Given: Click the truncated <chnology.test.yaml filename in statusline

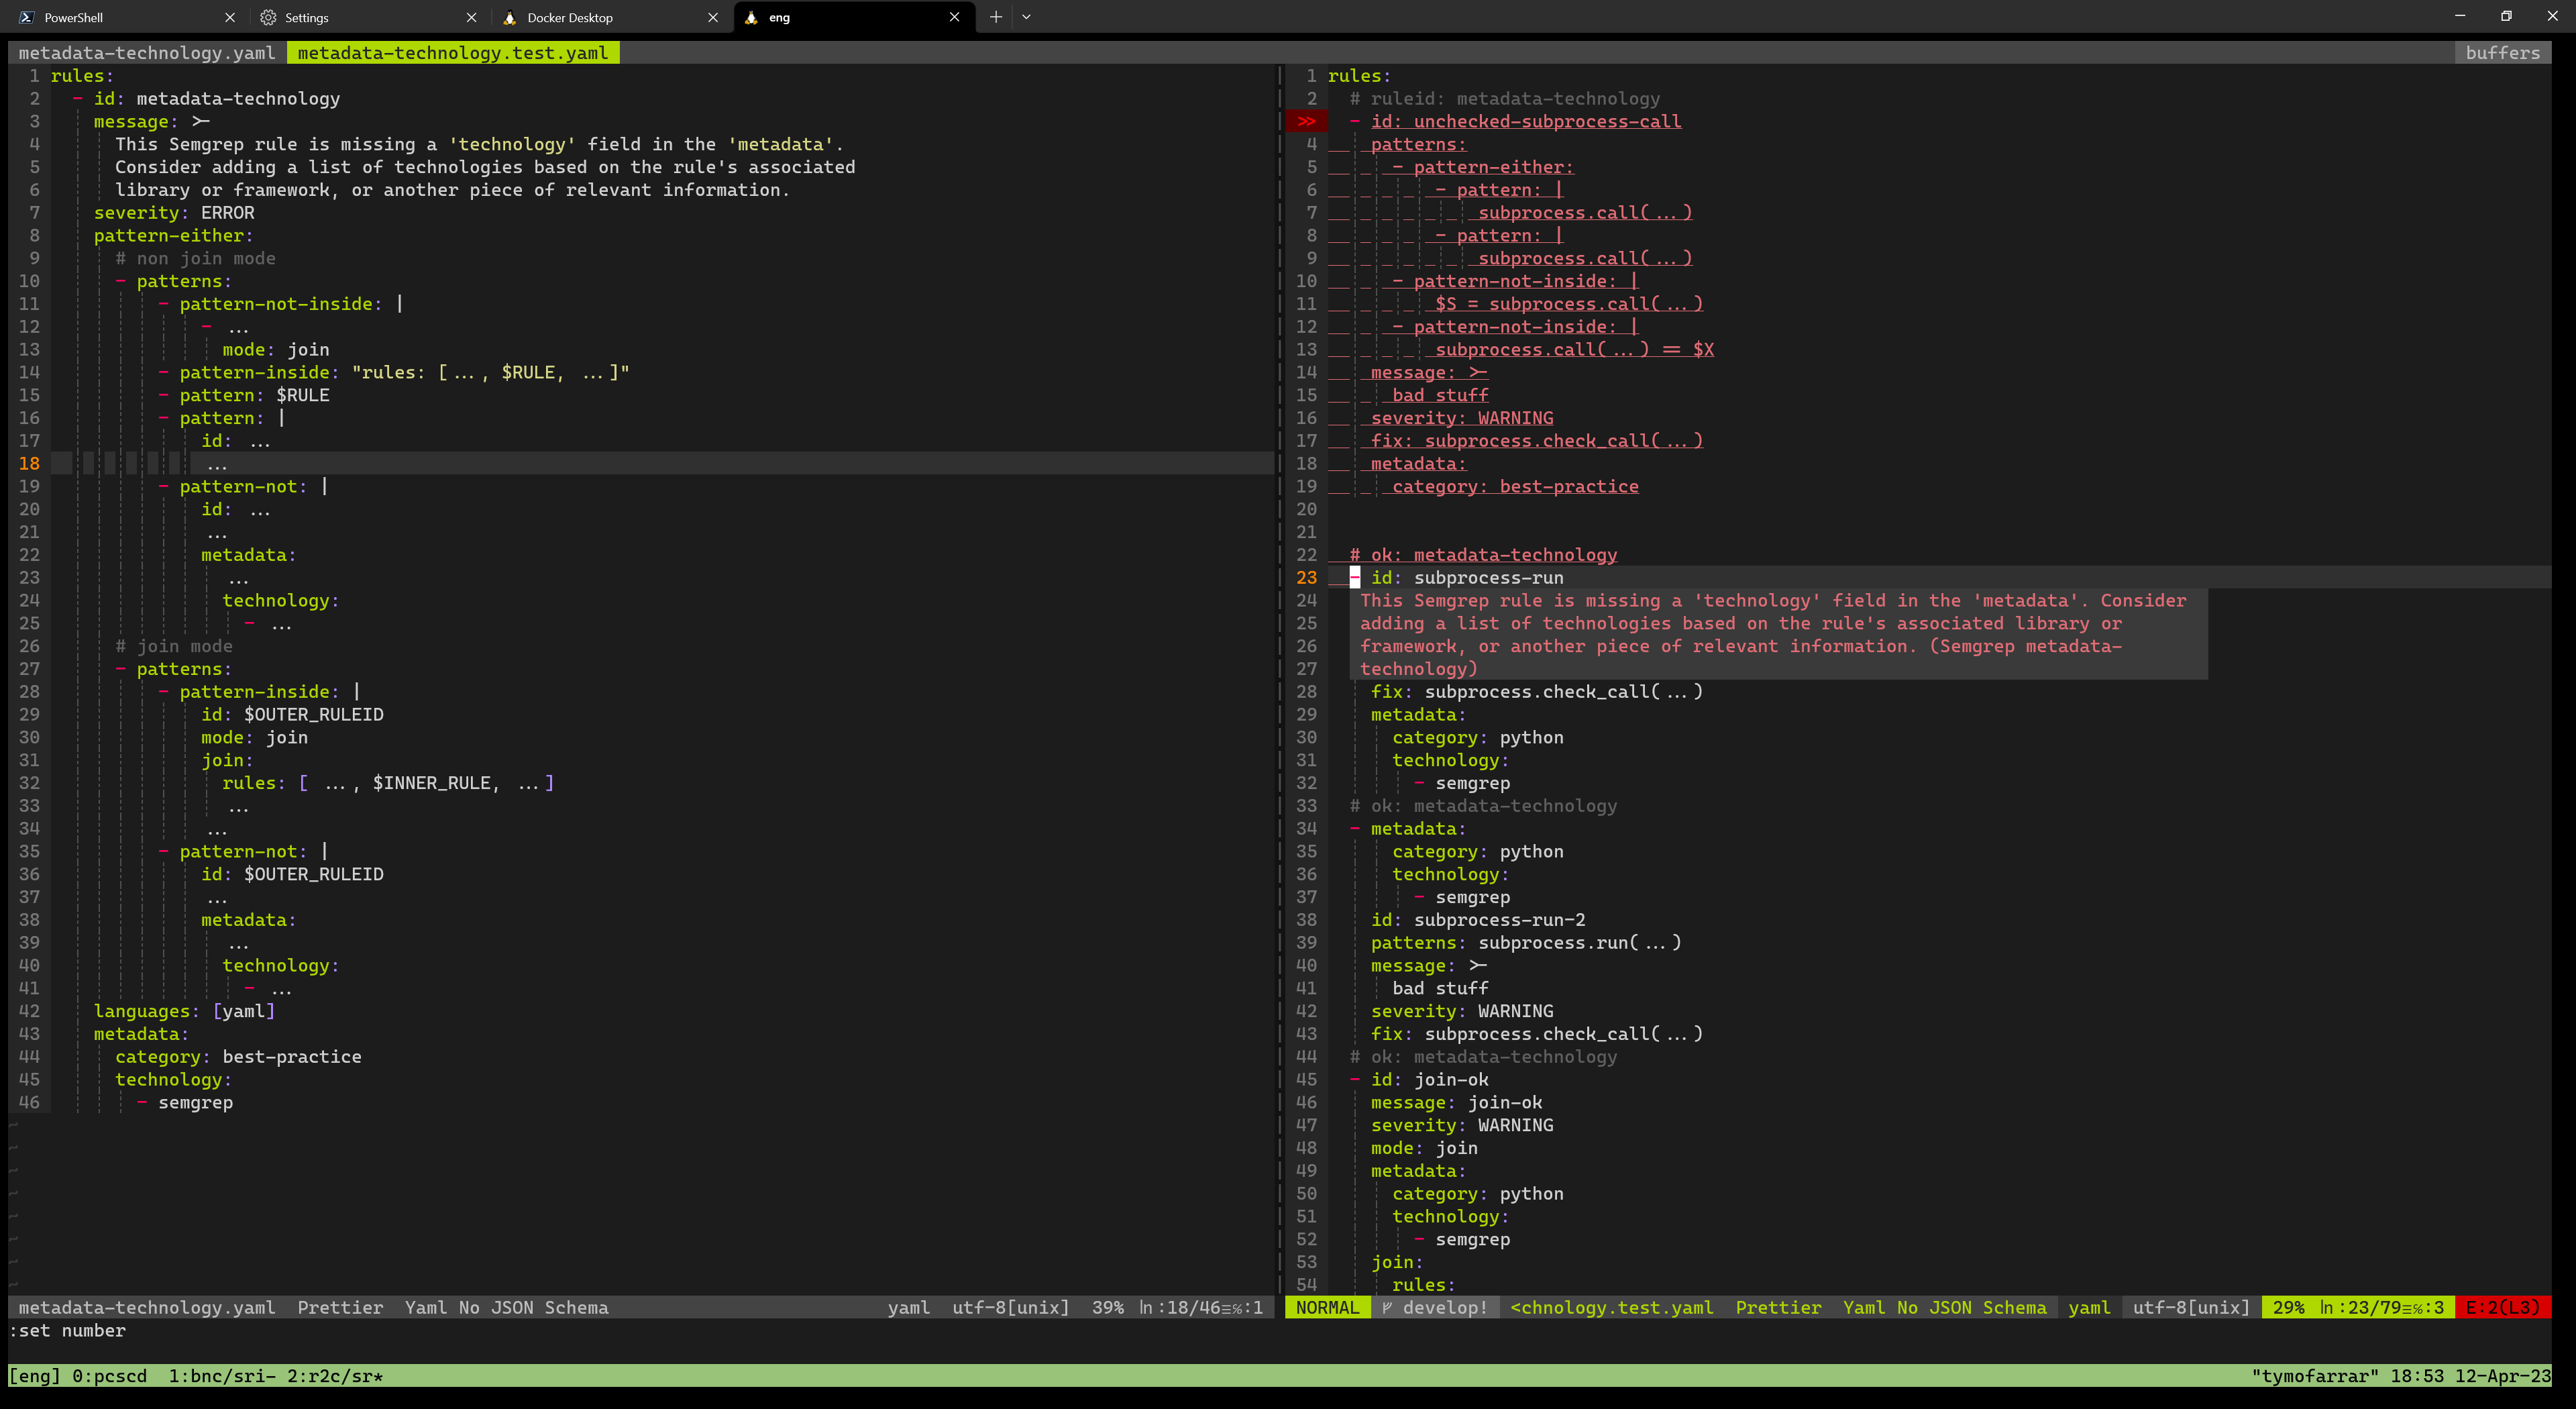Looking at the screenshot, I should 1612,1307.
